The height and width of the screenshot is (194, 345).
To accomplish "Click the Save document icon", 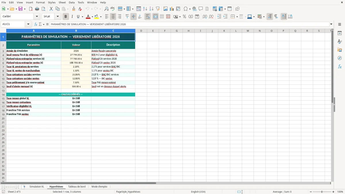I will (x=20, y=9).
